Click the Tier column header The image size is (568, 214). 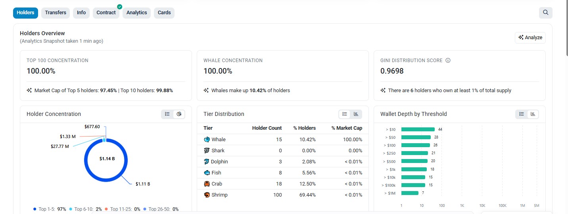pyautogui.click(x=208, y=128)
